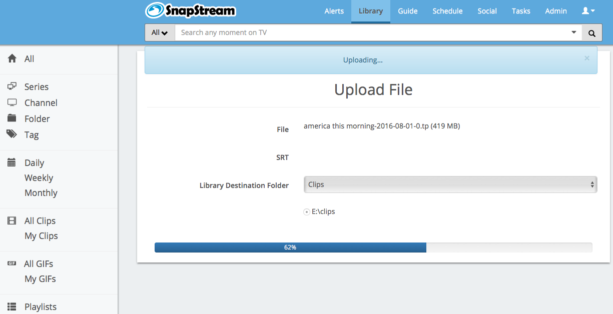Screen dimensions: 613x314
Task: Browse library by Folder
Action: pyautogui.click(x=37, y=119)
